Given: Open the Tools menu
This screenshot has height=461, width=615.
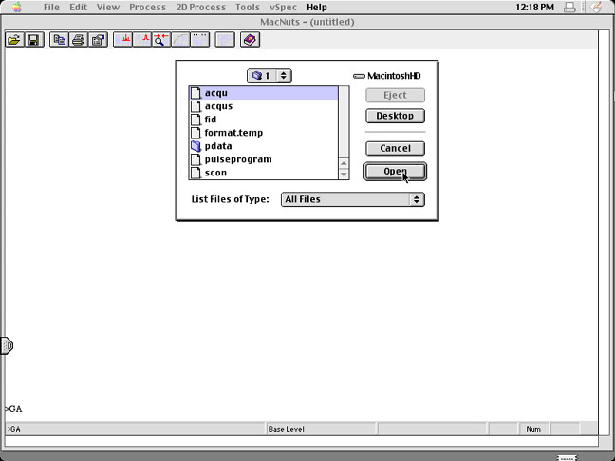Looking at the screenshot, I should tap(248, 7).
